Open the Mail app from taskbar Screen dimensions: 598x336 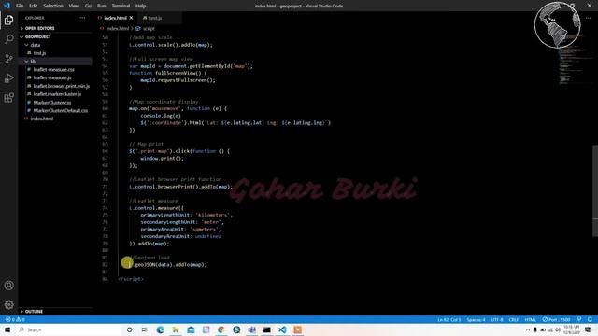[x=191, y=329]
